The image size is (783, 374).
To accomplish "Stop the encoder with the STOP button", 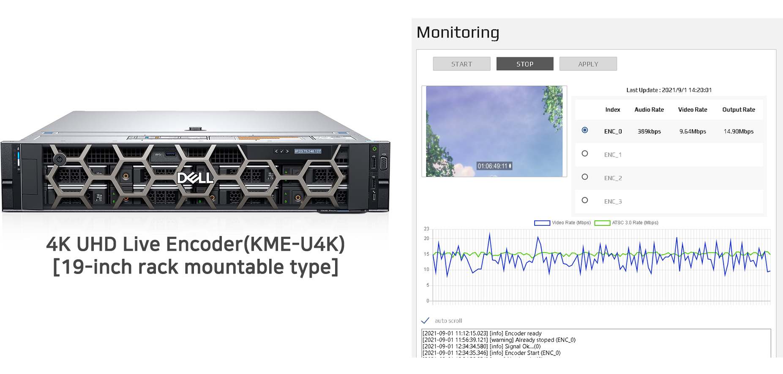I will point(525,64).
